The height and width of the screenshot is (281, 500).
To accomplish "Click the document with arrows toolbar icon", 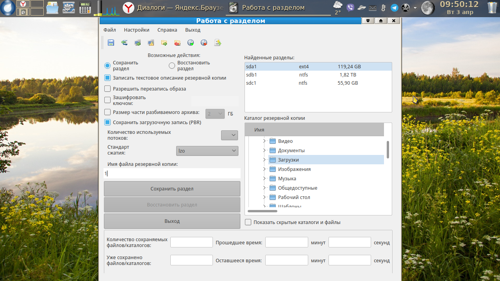I will point(218,43).
